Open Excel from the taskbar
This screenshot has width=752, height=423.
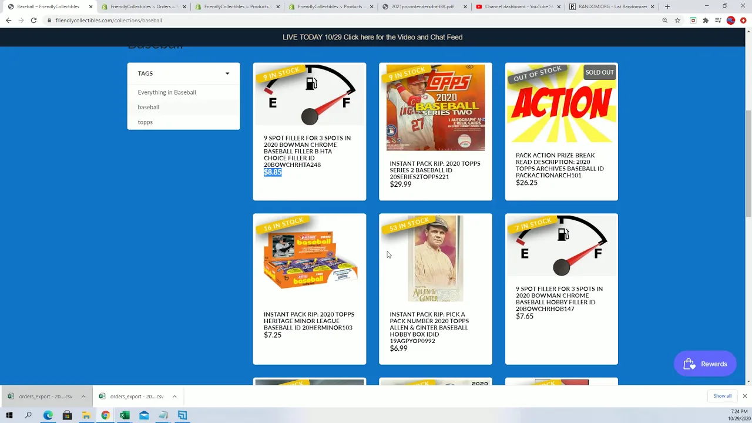[125, 415]
